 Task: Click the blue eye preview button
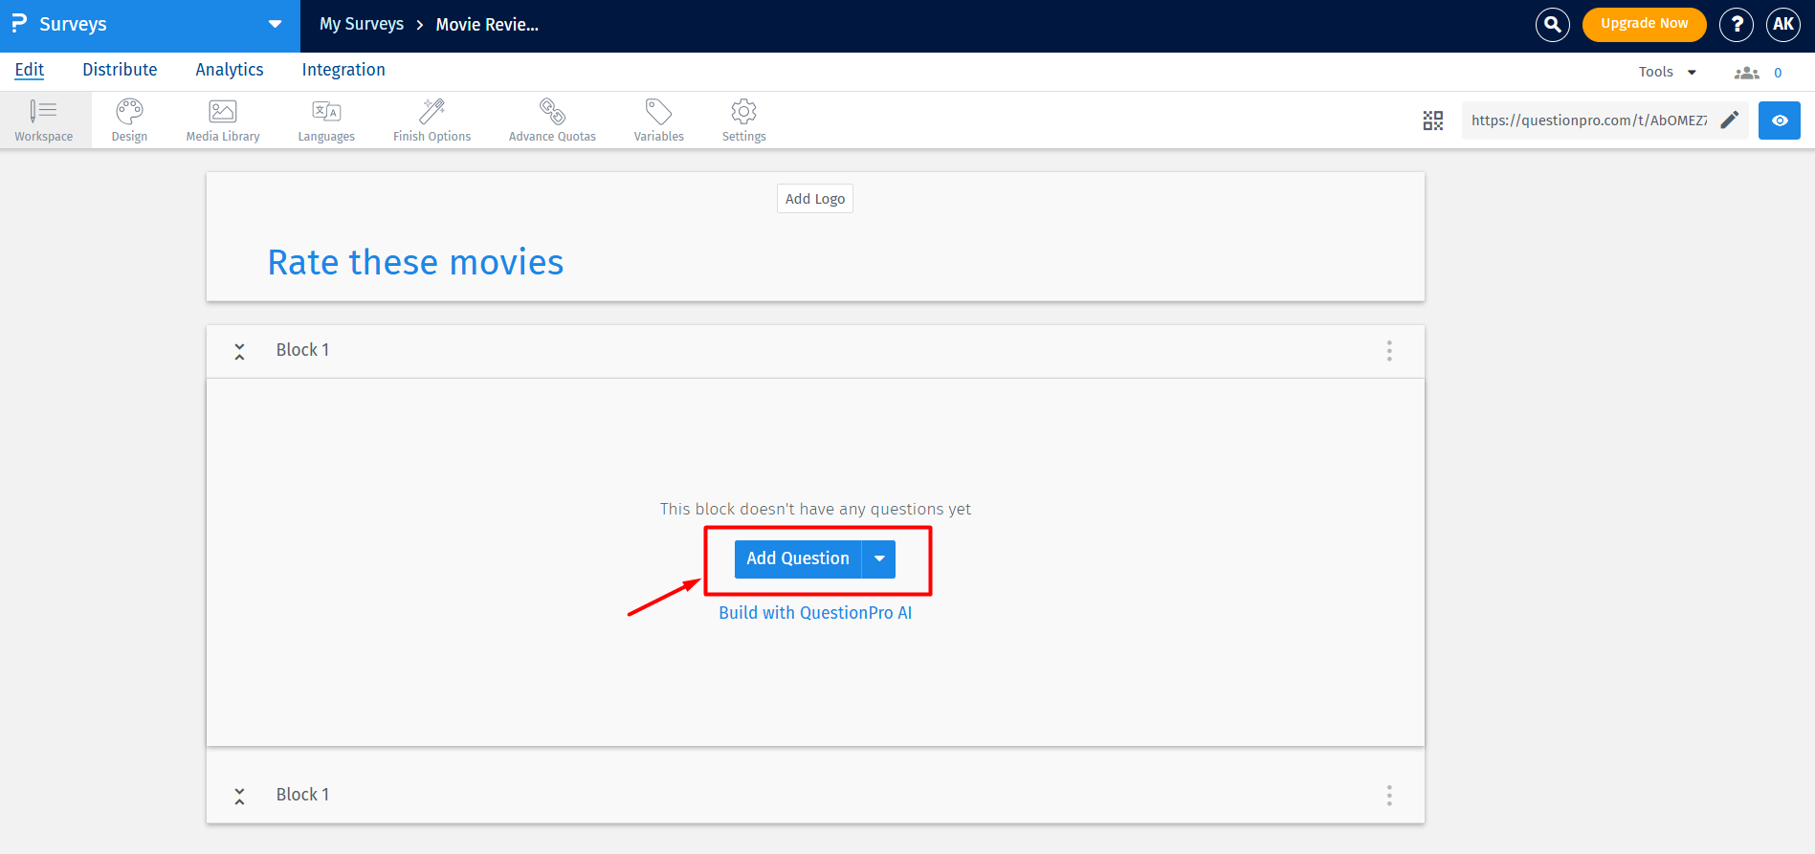coord(1779,120)
